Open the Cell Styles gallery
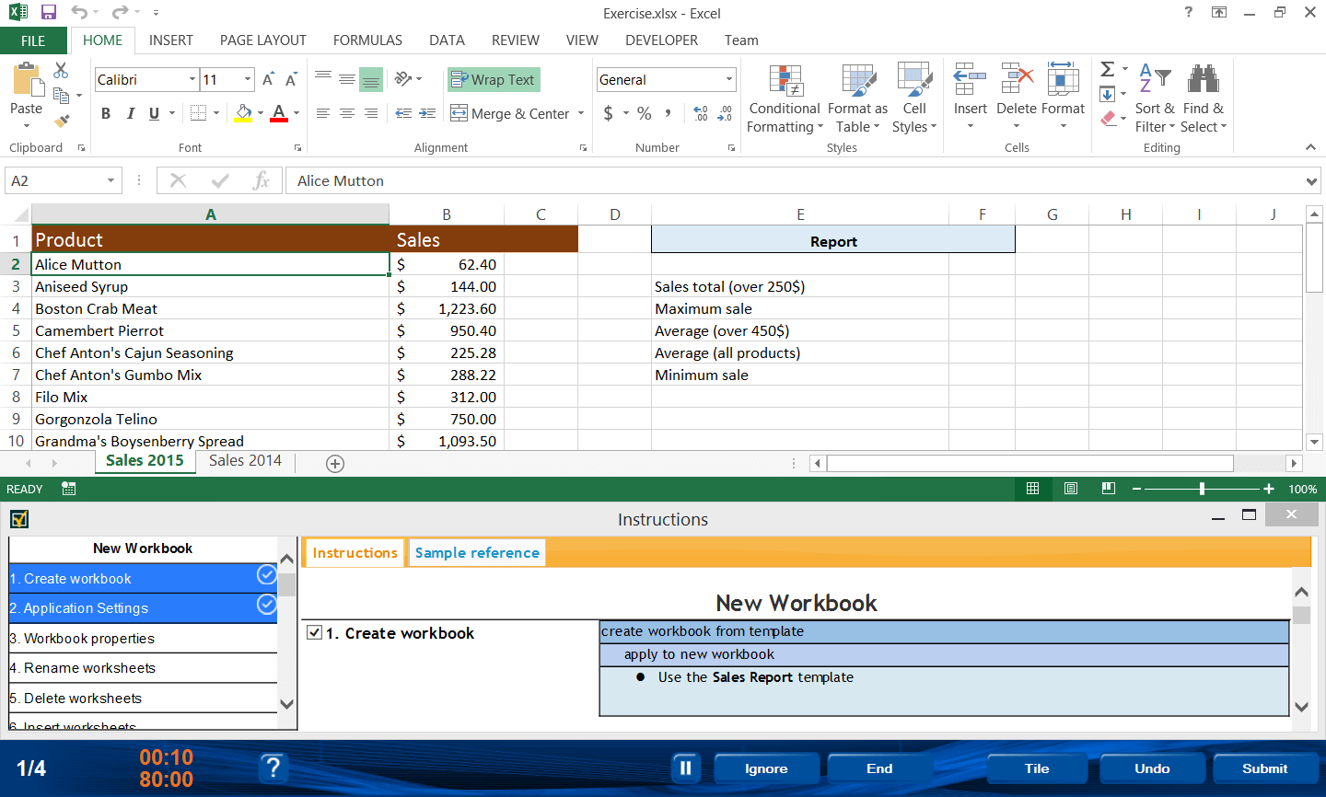This screenshot has width=1326, height=797. [914, 99]
